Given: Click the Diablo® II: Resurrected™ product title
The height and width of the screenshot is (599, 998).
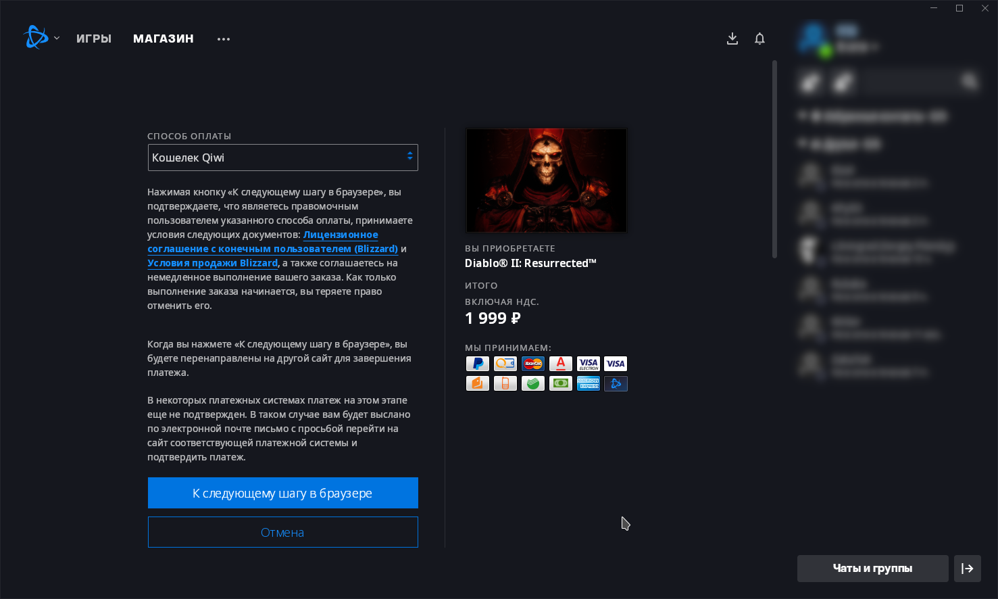Looking at the screenshot, I should coord(530,263).
